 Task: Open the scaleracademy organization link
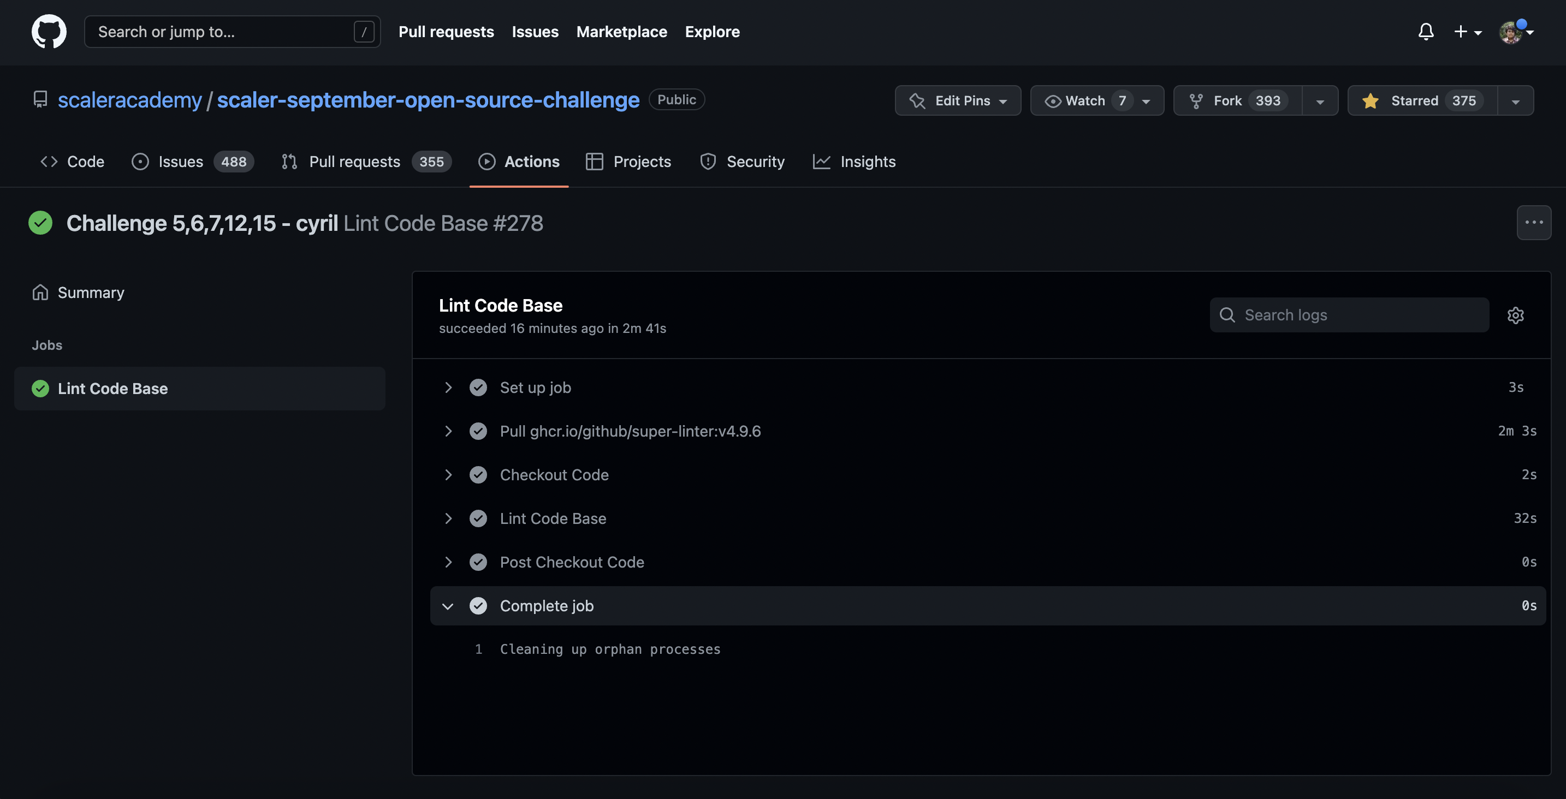[129, 100]
